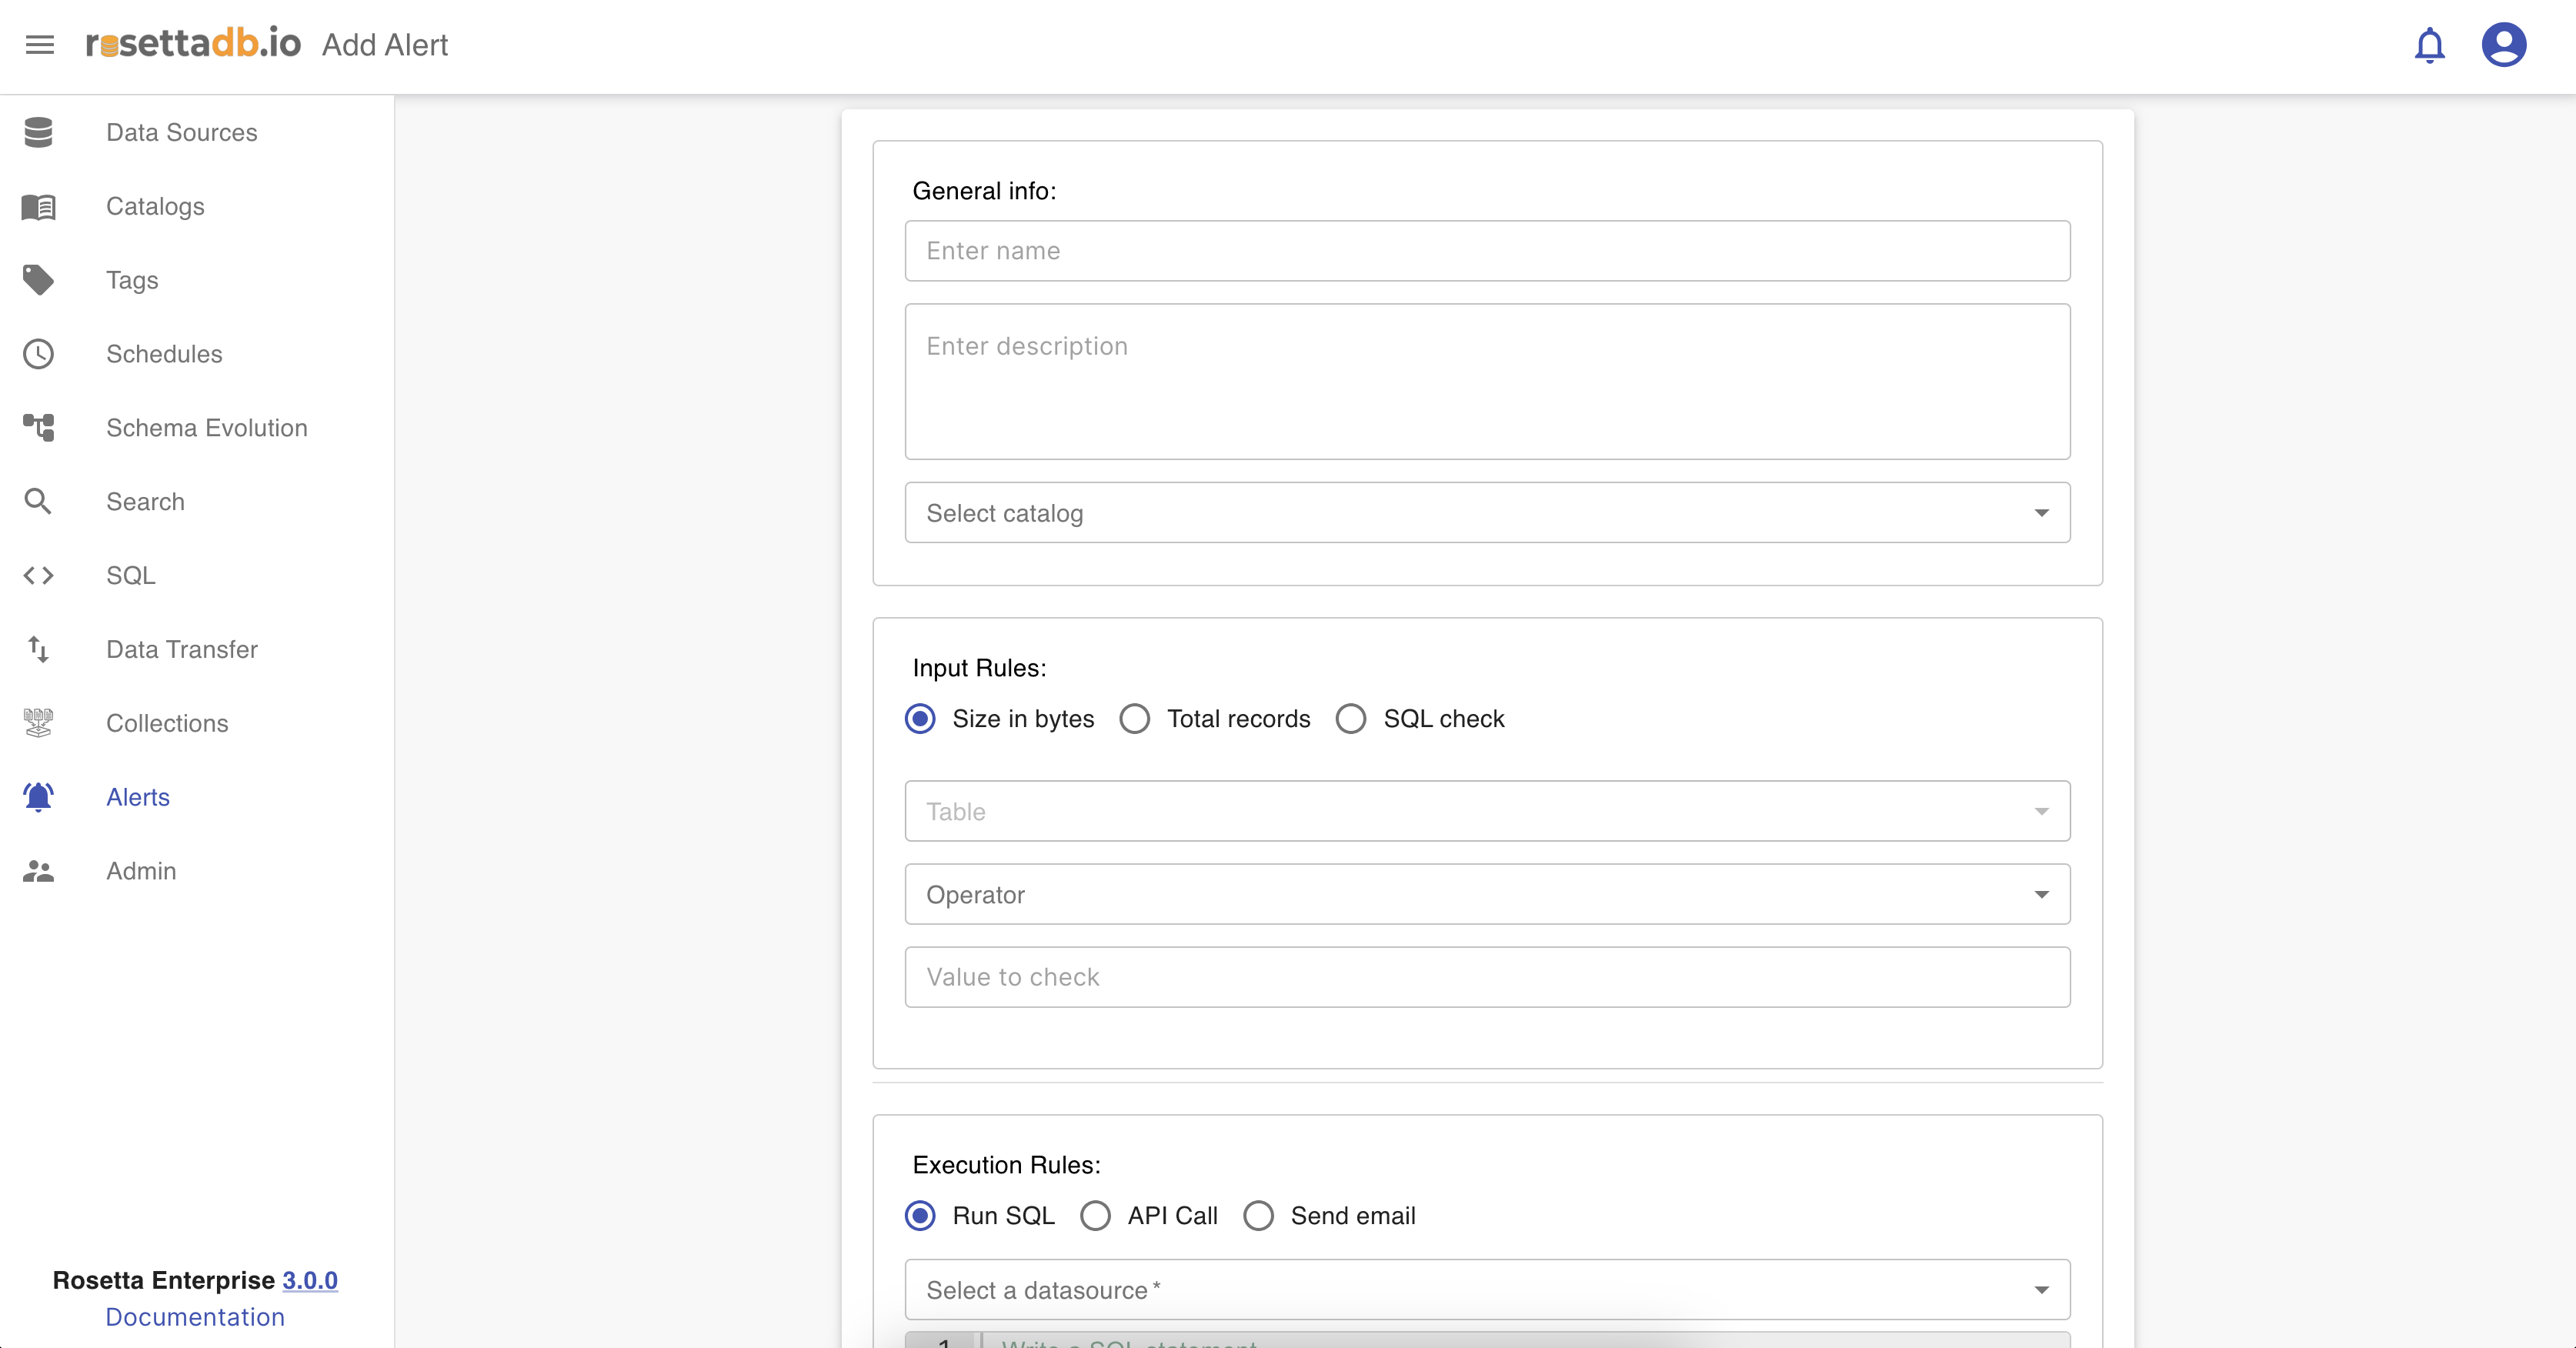Click the Schema Evolution tree icon

pos(38,428)
